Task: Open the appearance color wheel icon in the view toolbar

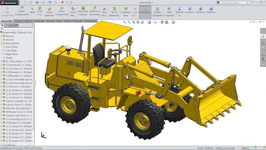Action: click(x=162, y=22)
